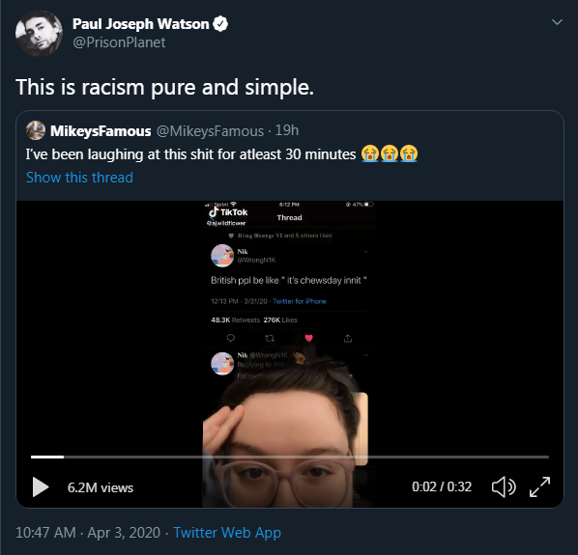Click the Show this thread link
Screen dimensions: 578x555
click(x=79, y=178)
